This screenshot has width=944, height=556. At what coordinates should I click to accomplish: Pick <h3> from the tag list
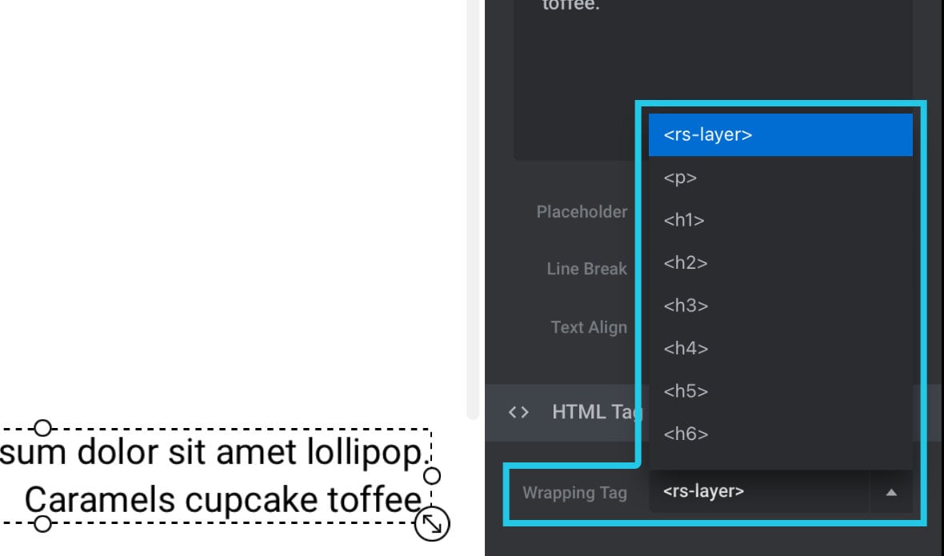(780, 306)
